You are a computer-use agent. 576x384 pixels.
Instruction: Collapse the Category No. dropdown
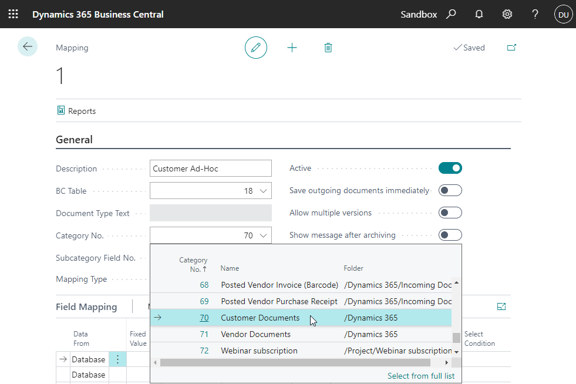[x=264, y=235]
